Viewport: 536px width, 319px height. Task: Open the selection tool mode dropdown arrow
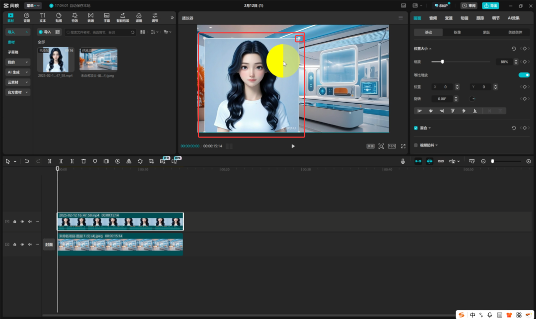[x=15, y=162]
